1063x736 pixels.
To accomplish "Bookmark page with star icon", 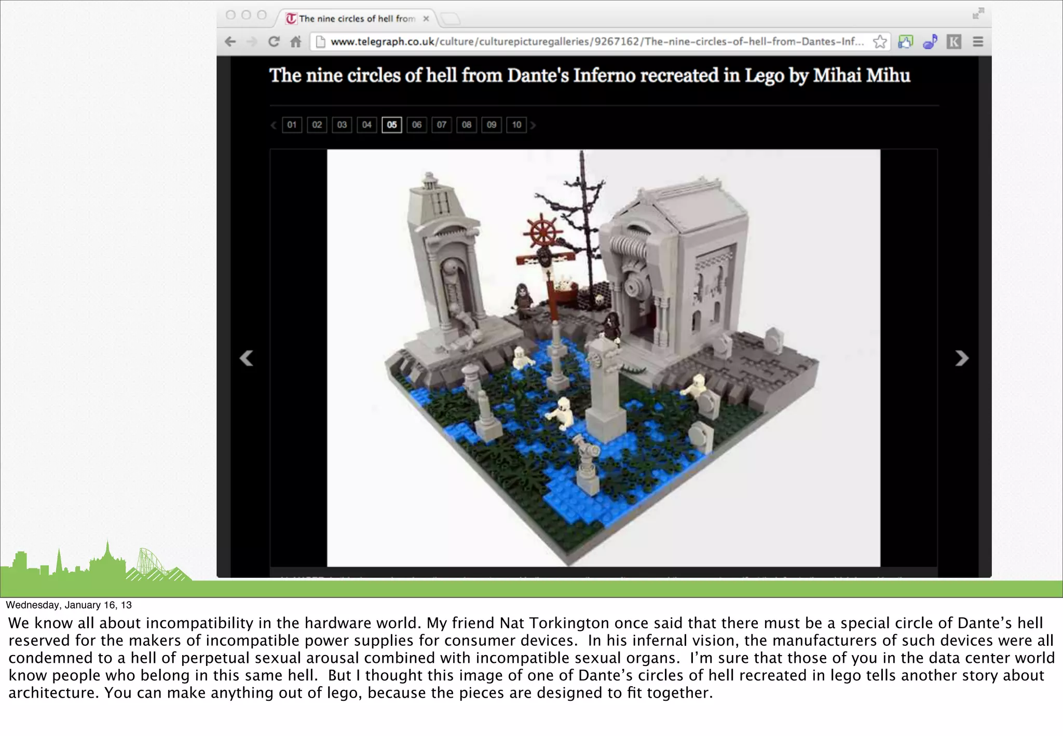I will [880, 41].
